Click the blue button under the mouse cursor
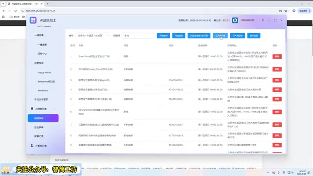This screenshot has width=313, height=176. tap(220, 36)
